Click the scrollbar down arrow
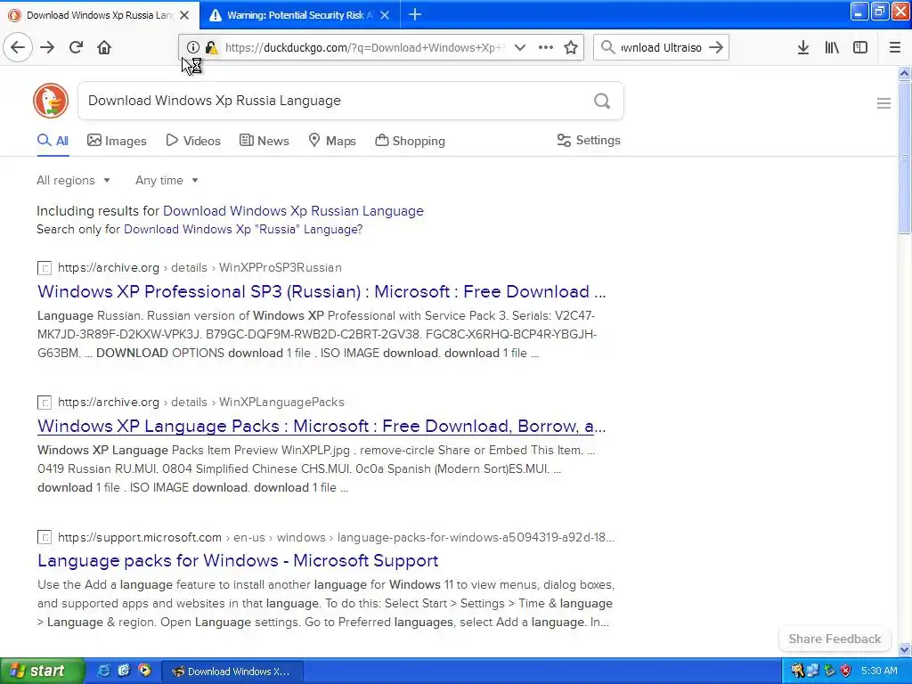Viewport: 912px width, 684px height. pyautogui.click(x=904, y=649)
